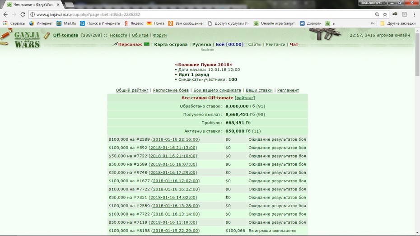Open the Другие закладки folder

click(398, 23)
